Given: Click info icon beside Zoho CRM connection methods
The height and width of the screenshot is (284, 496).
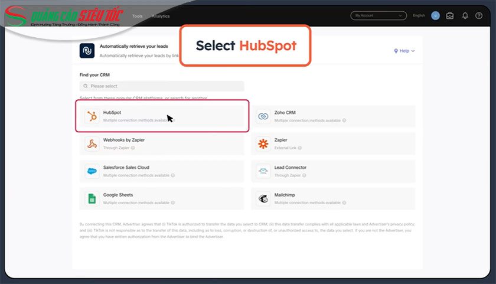Looking at the screenshot, I should point(344,120).
